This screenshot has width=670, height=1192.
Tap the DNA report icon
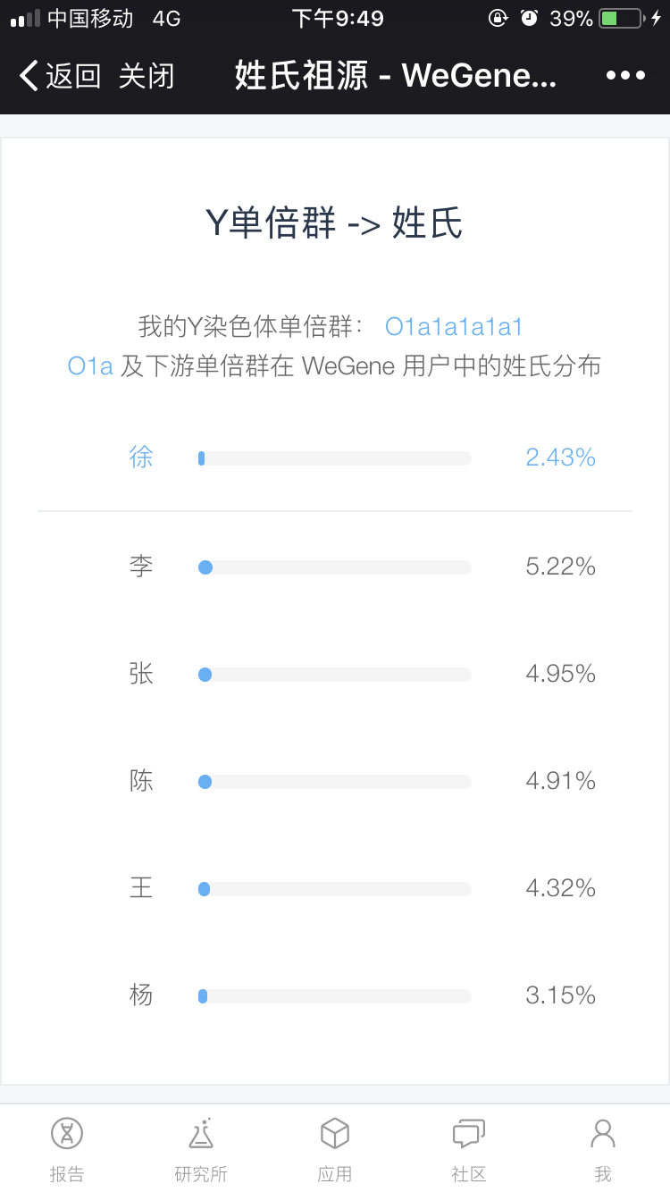pos(67,1134)
